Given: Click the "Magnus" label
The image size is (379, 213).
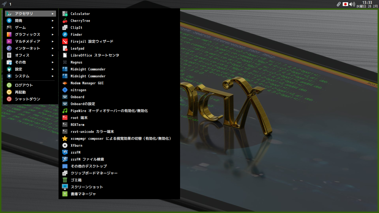Looking at the screenshot, I should (77, 62).
